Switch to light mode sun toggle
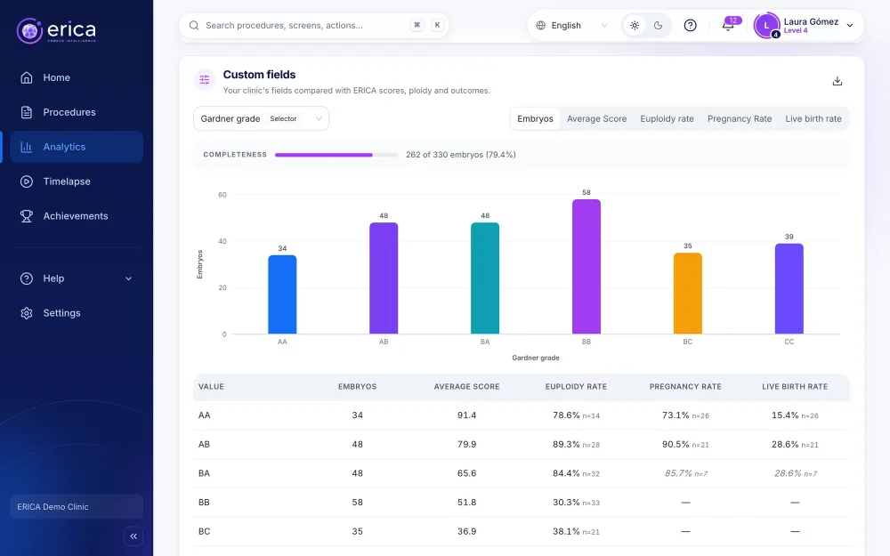 click(x=635, y=26)
